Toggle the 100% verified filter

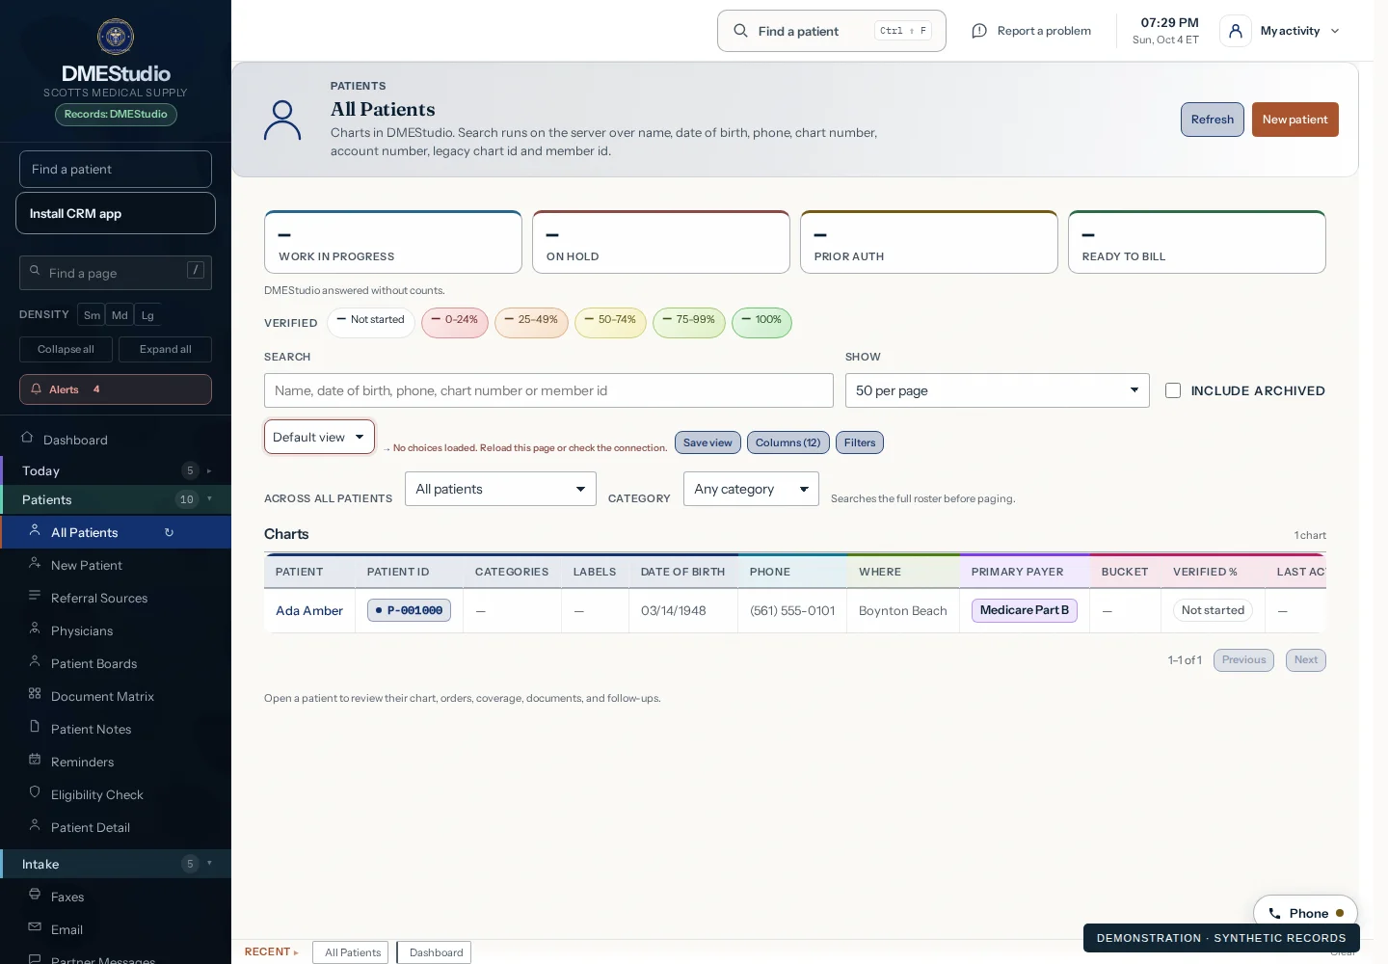762,322
